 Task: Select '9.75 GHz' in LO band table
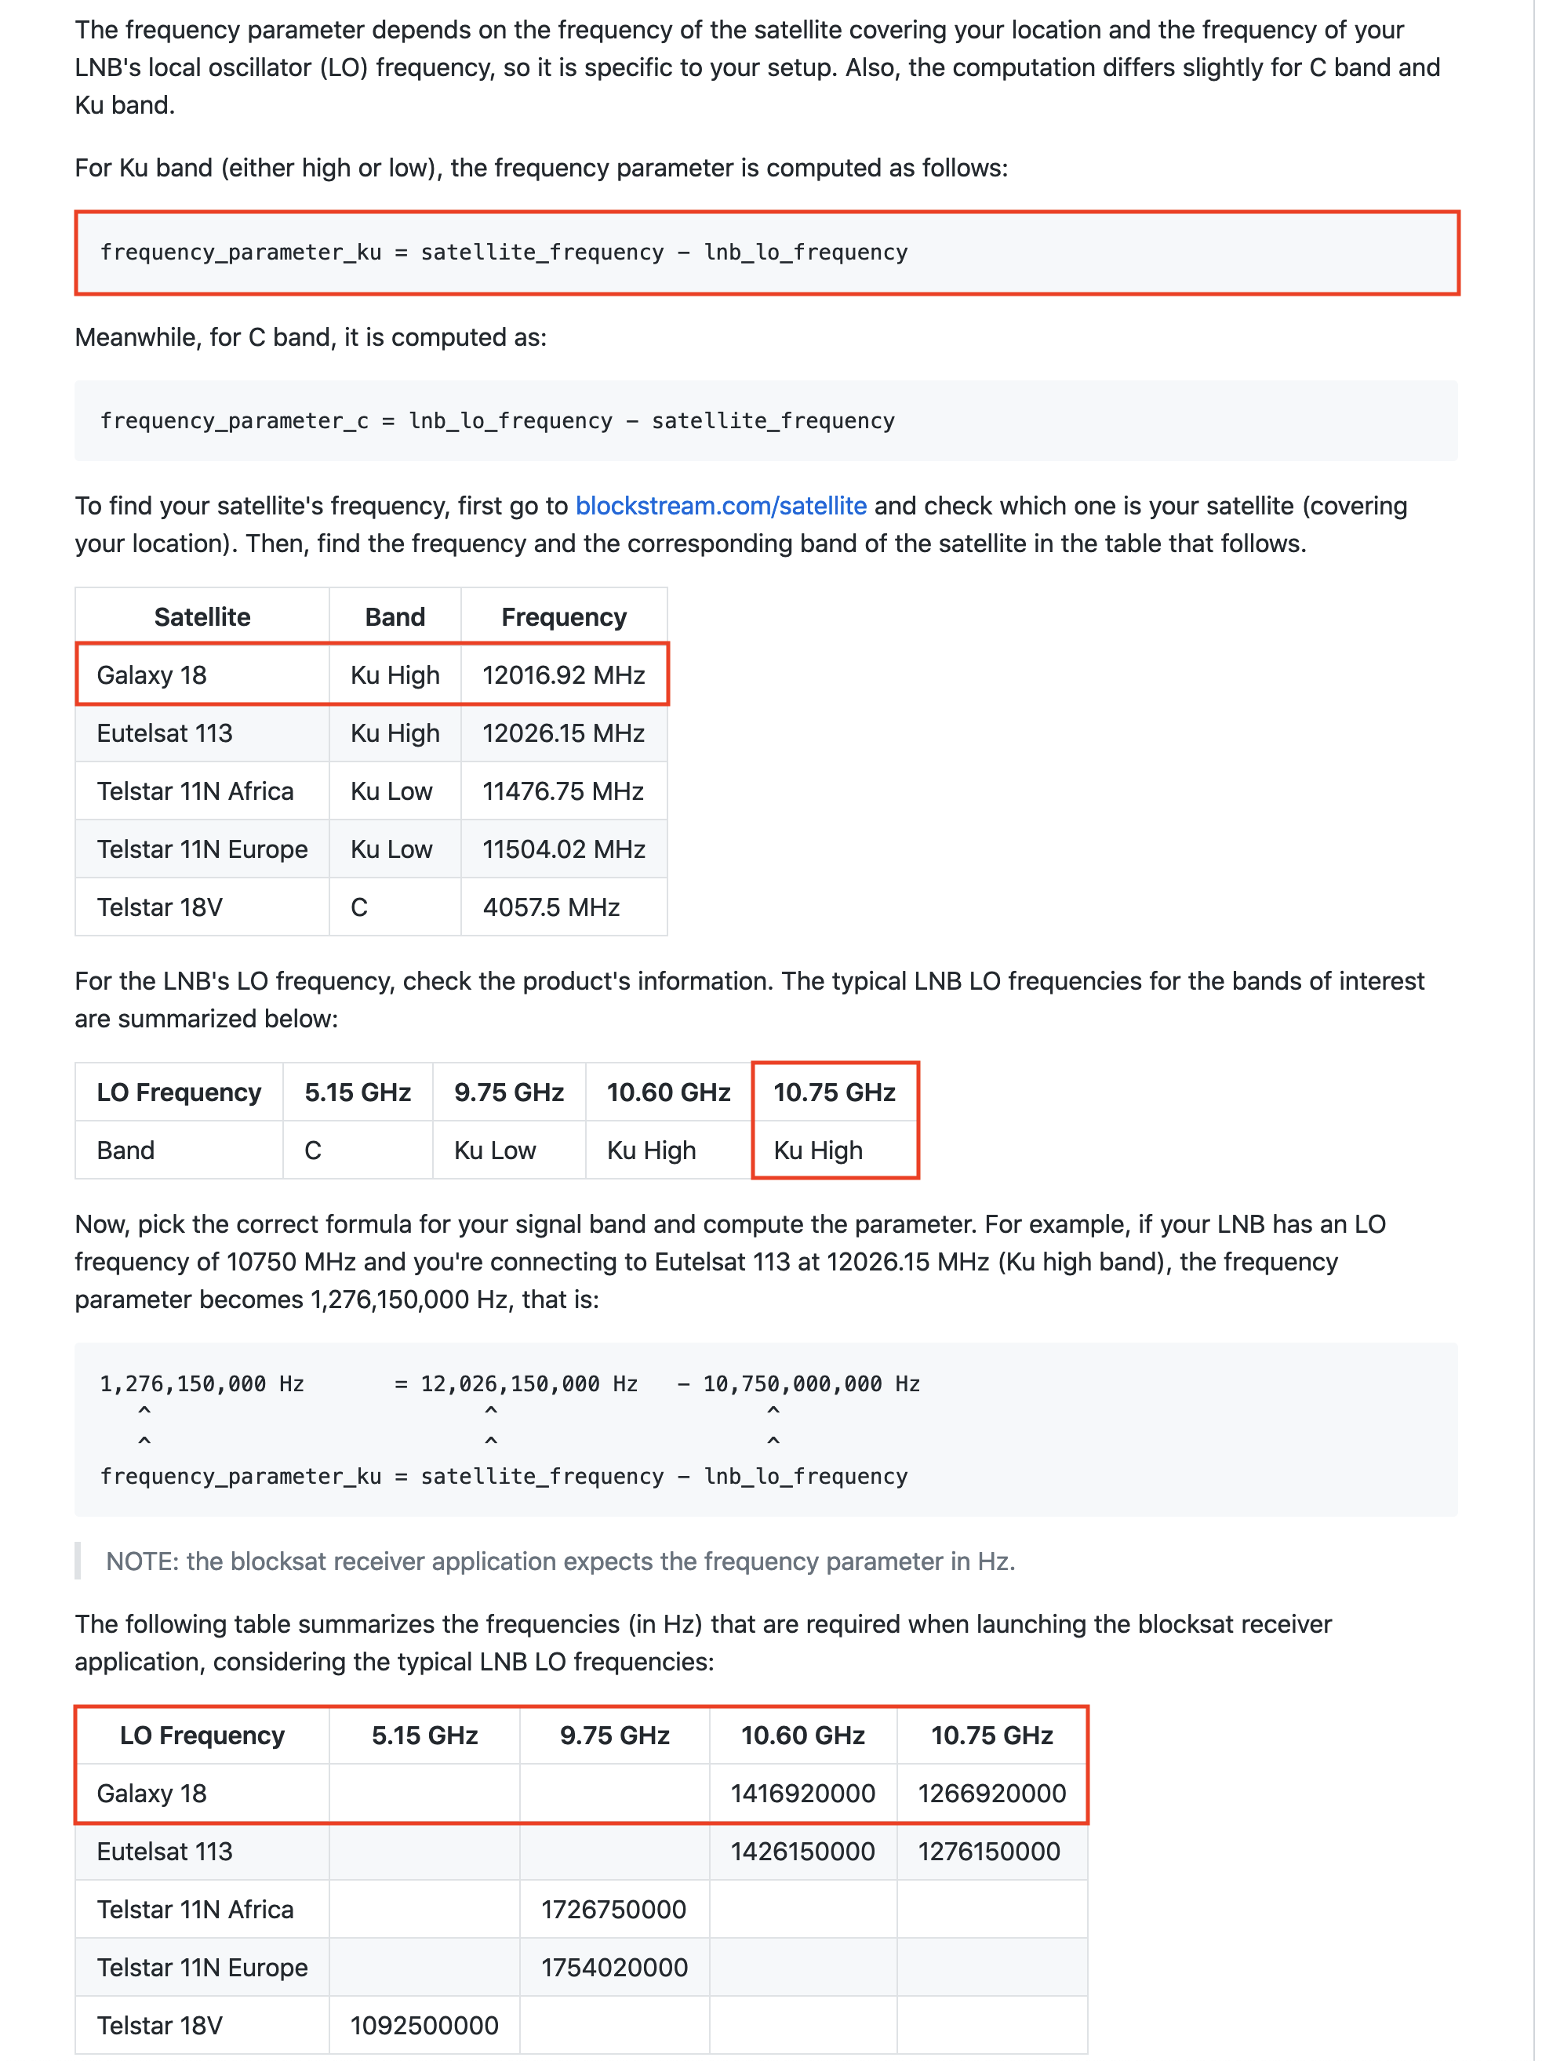click(x=509, y=1092)
